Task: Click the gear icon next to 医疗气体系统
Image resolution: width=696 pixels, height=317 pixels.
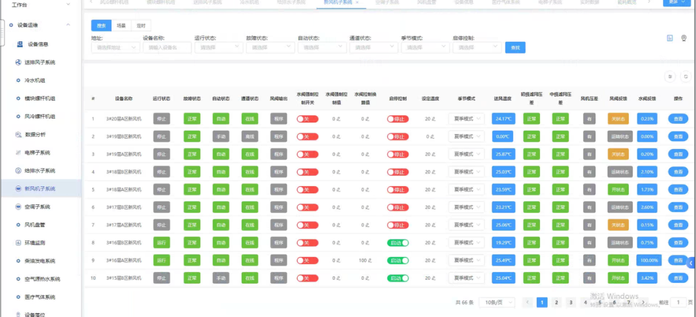Action: click(18, 297)
